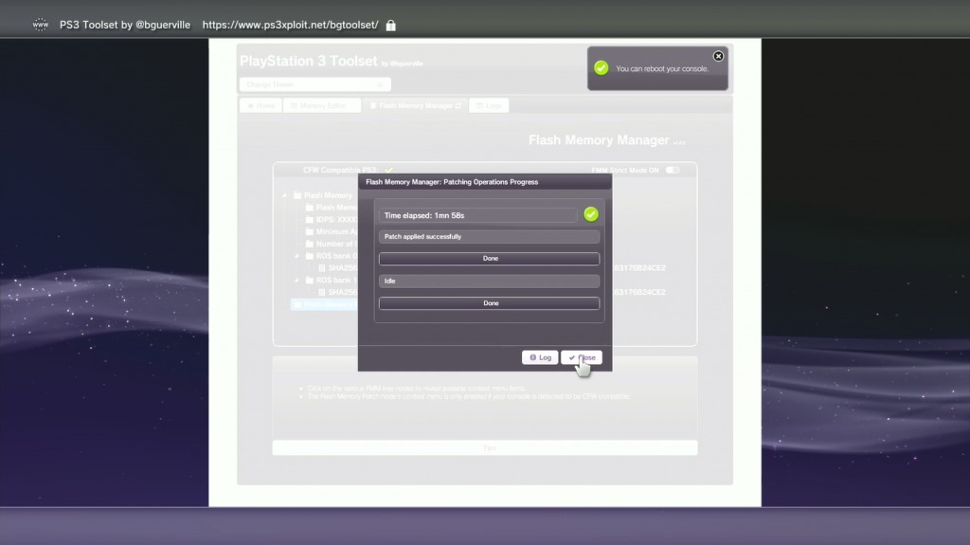Open the Logs tab

(x=489, y=106)
